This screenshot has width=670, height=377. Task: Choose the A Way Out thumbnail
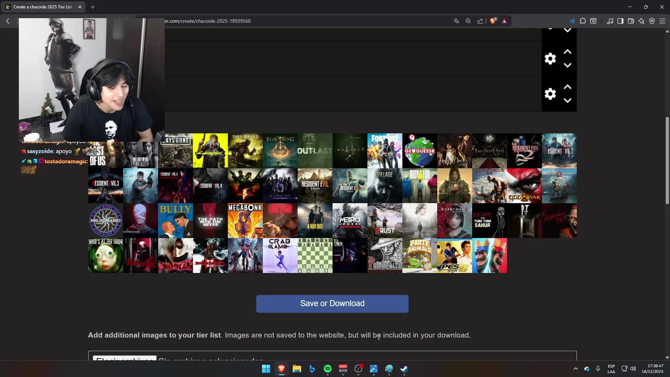pyautogui.click(x=315, y=220)
